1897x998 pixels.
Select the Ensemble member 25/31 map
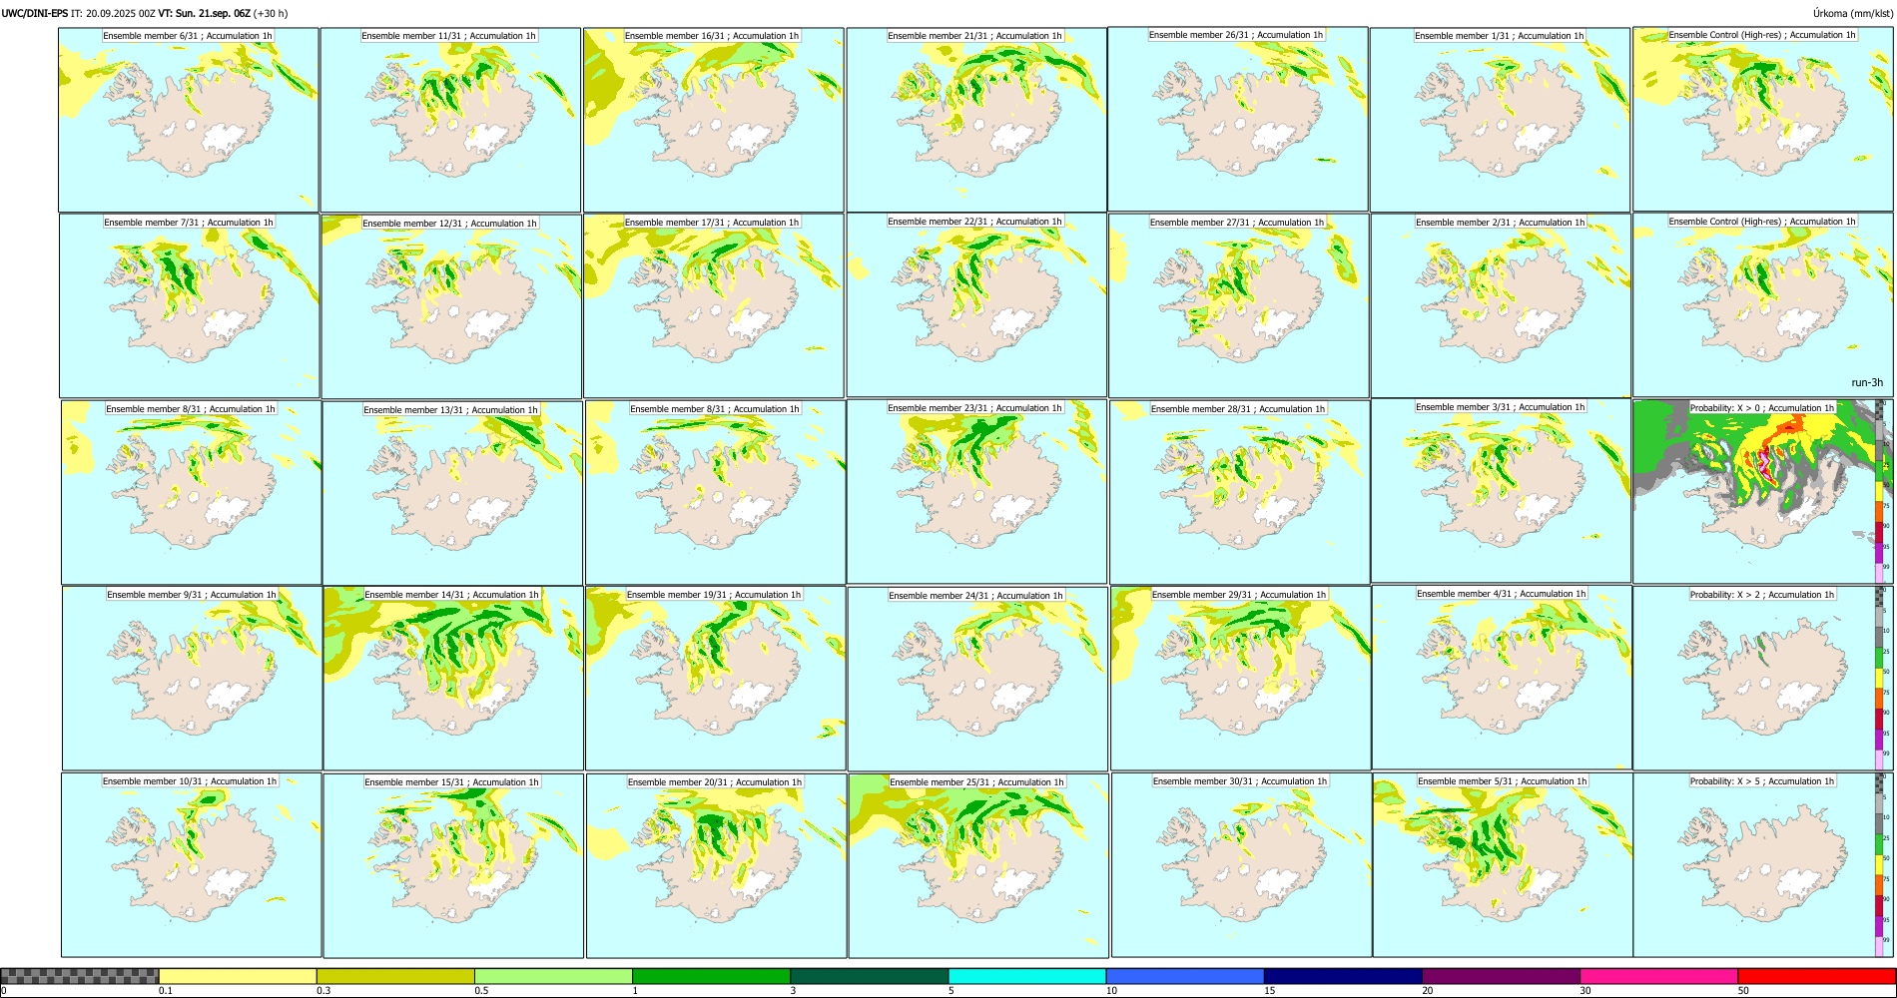pos(978,865)
